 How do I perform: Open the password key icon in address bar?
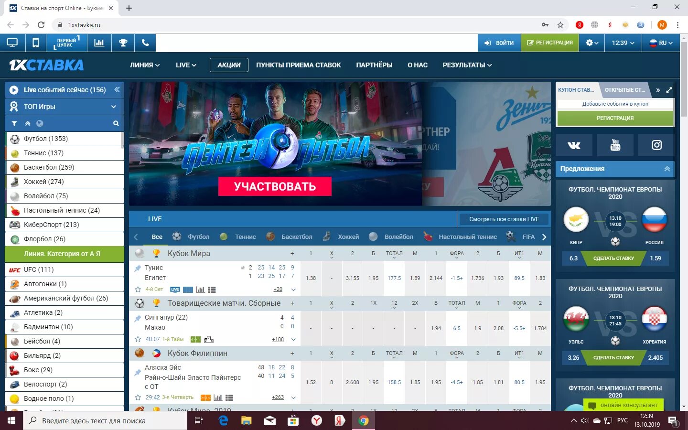(545, 25)
